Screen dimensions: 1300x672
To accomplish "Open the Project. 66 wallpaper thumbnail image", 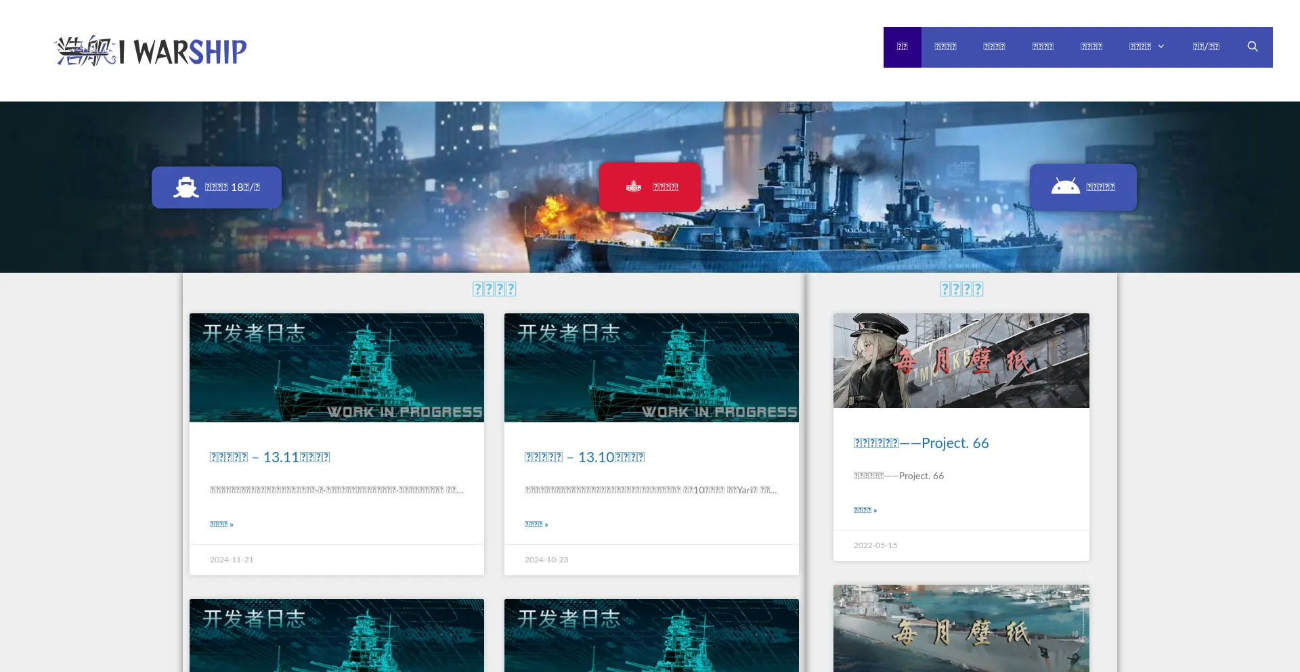I will click(x=961, y=361).
